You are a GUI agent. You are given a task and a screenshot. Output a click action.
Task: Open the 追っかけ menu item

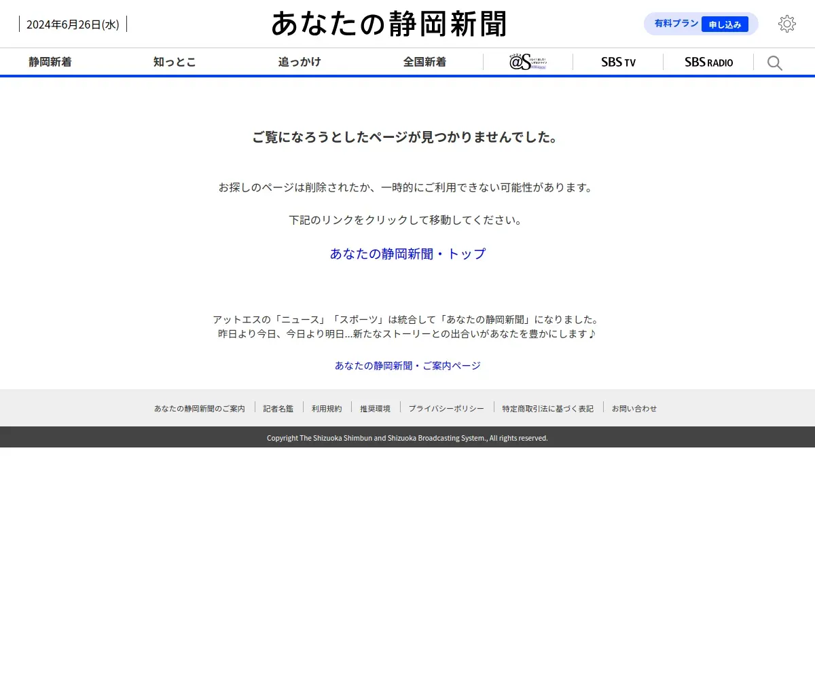pyautogui.click(x=300, y=62)
